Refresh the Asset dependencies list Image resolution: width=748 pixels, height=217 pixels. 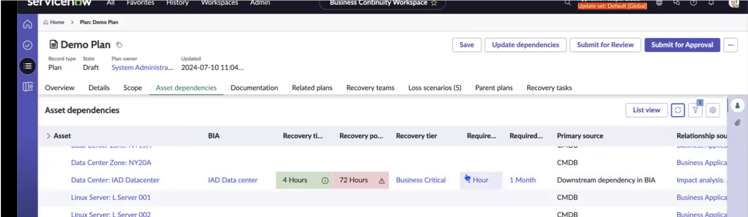pos(678,110)
